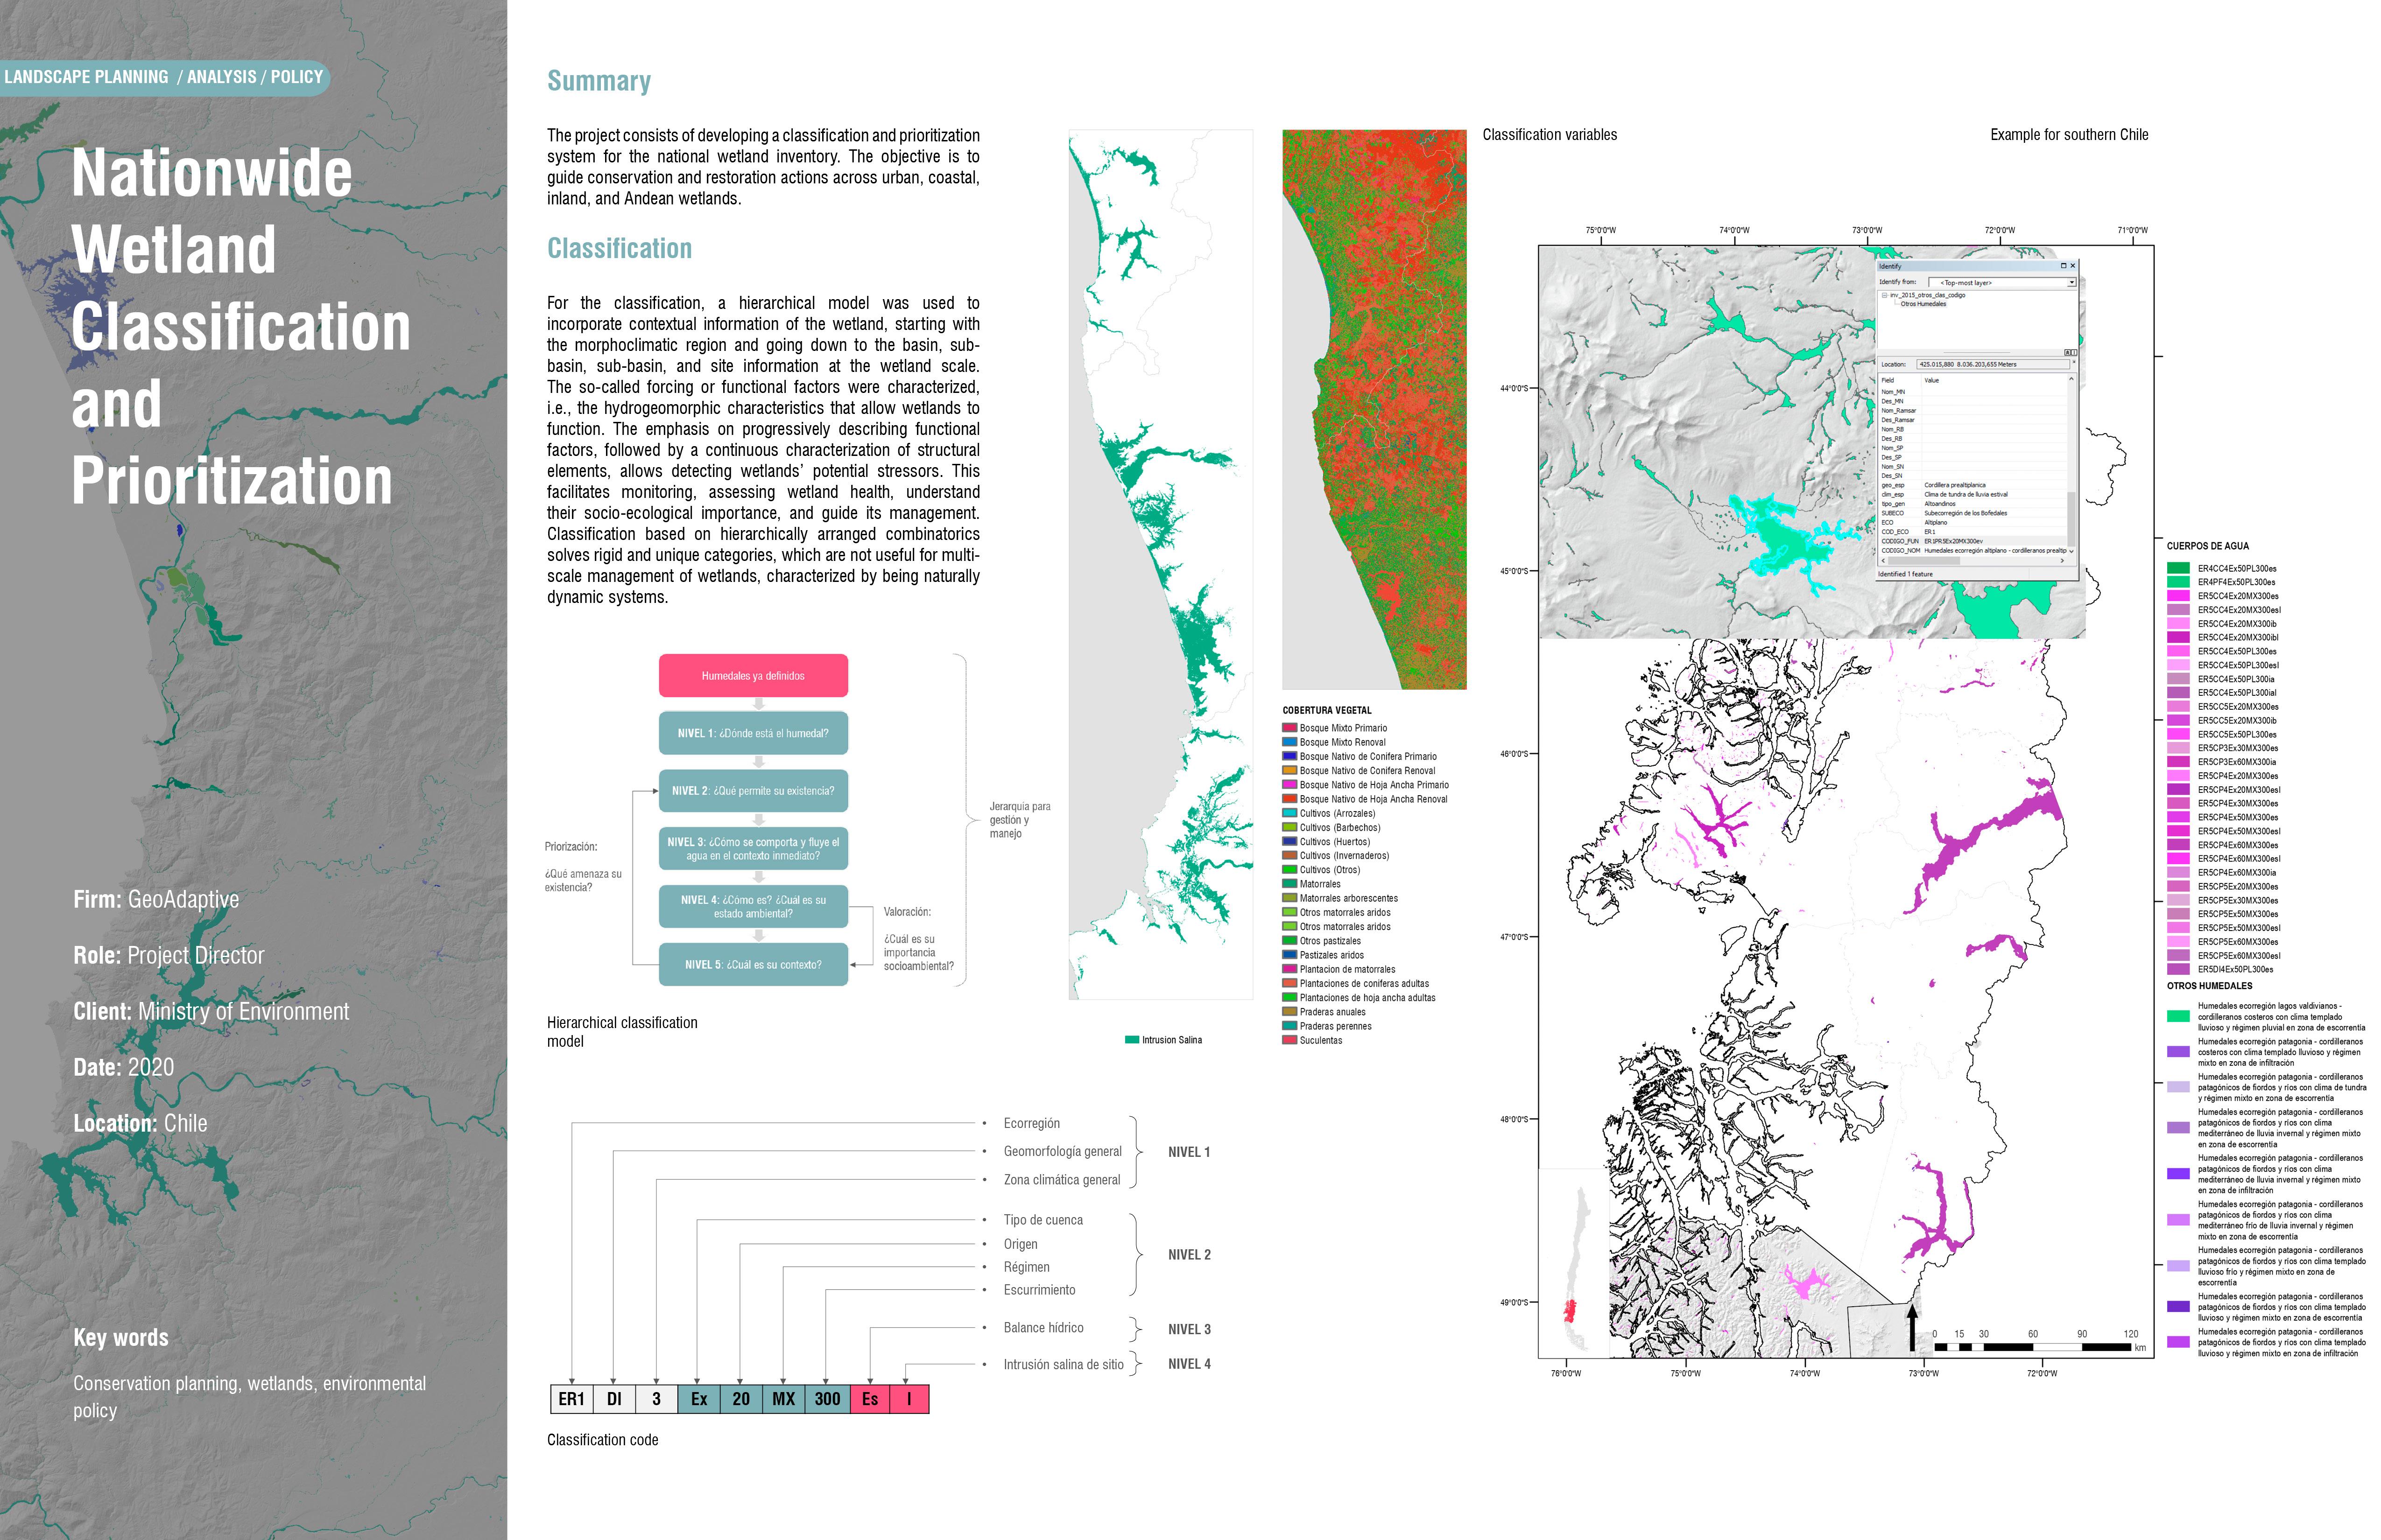Click the 'Bosque Mixto Primario' legend color swatch

[x=1289, y=728]
